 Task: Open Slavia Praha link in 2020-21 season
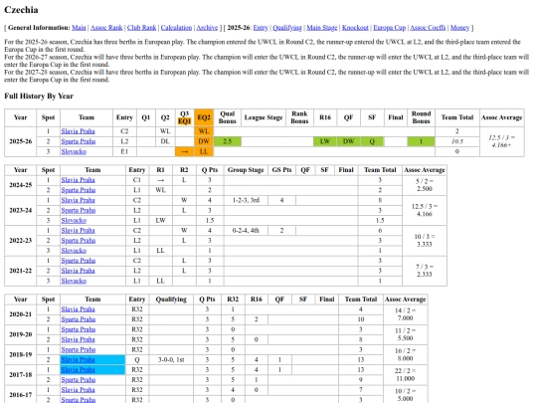click(79, 309)
